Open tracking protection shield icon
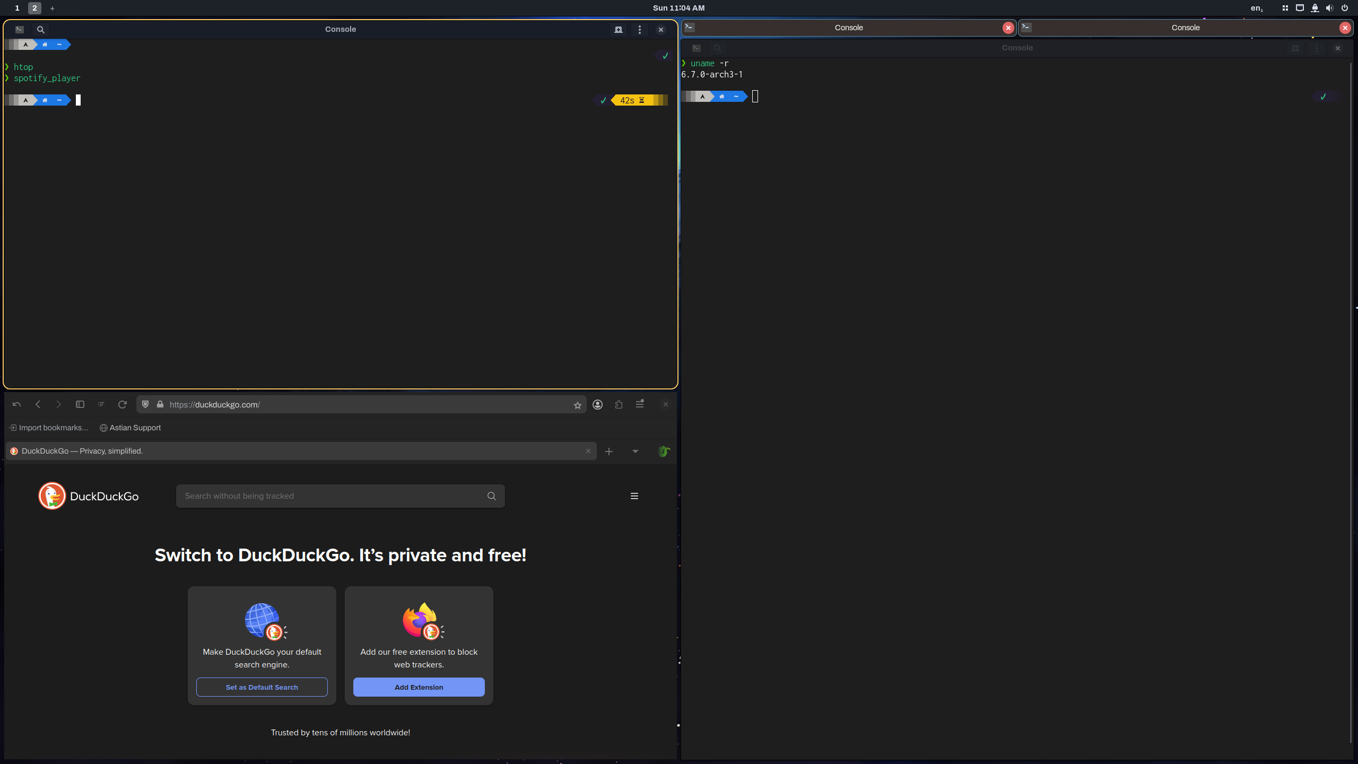1358x764 pixels. 145,404
